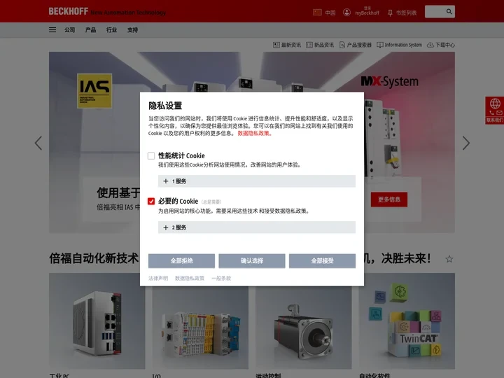This screenshot has height=378, width=504.
Task: Select the China flag icon
Action: pos(317,13)
